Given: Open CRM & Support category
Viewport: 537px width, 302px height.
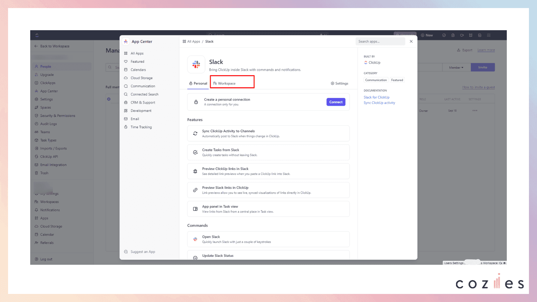Looking at the screenshot, I should point(140,103).
